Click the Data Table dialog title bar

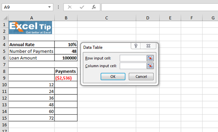point(106,47)
